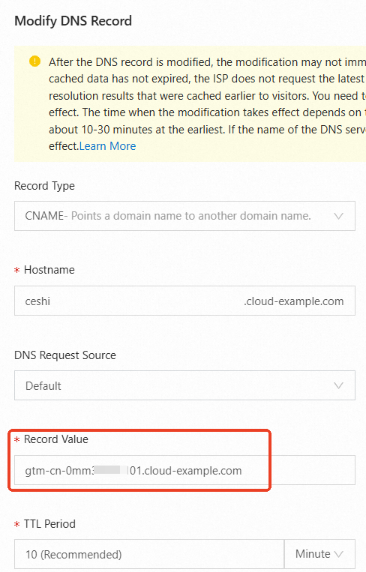Click the yellow warning icon in notice

34,61
